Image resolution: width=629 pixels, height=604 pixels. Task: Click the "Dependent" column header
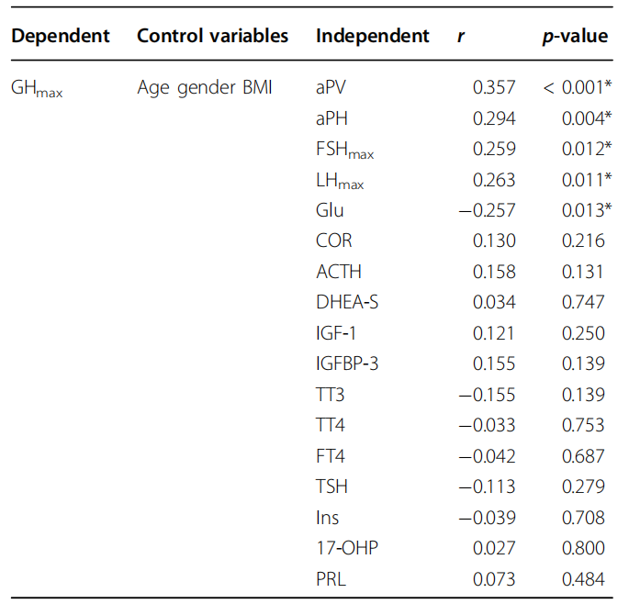(x=61, y=37)
